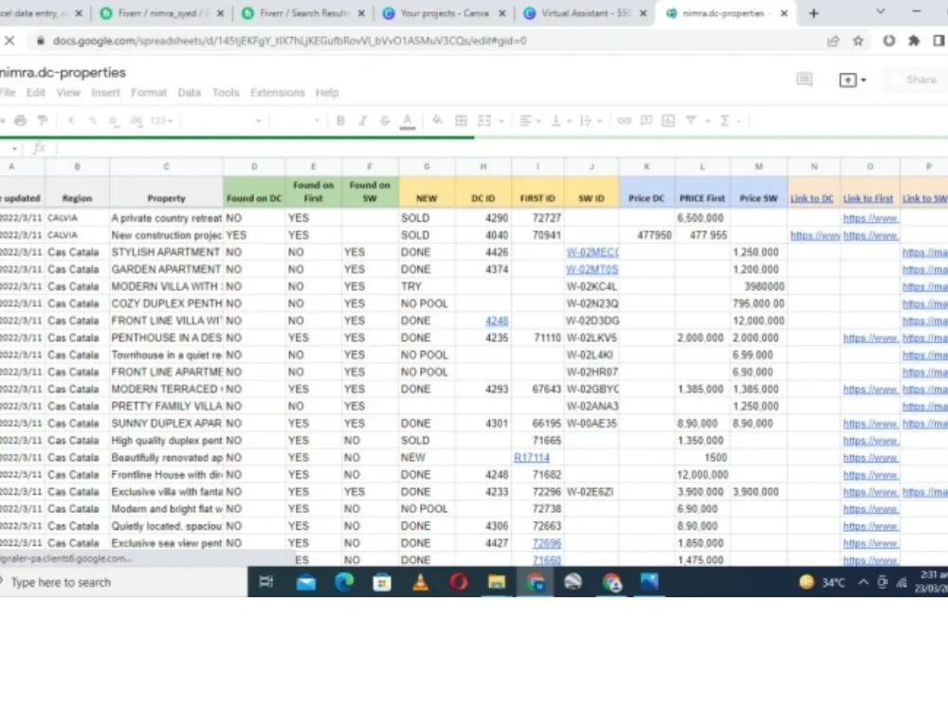Switch to Fiverr / Search Results tab
The width and height of the screenshot is (948, 711).
(304, 12)
